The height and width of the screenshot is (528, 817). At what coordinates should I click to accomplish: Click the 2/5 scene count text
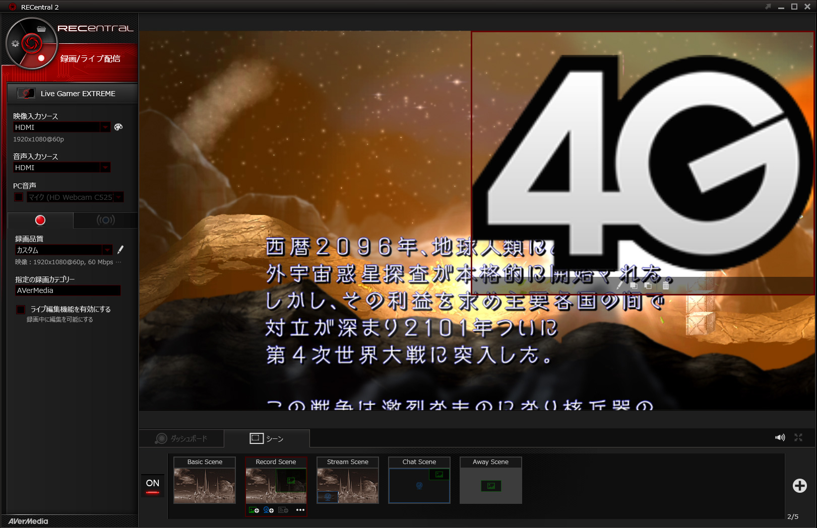click(x=793, y=516)
